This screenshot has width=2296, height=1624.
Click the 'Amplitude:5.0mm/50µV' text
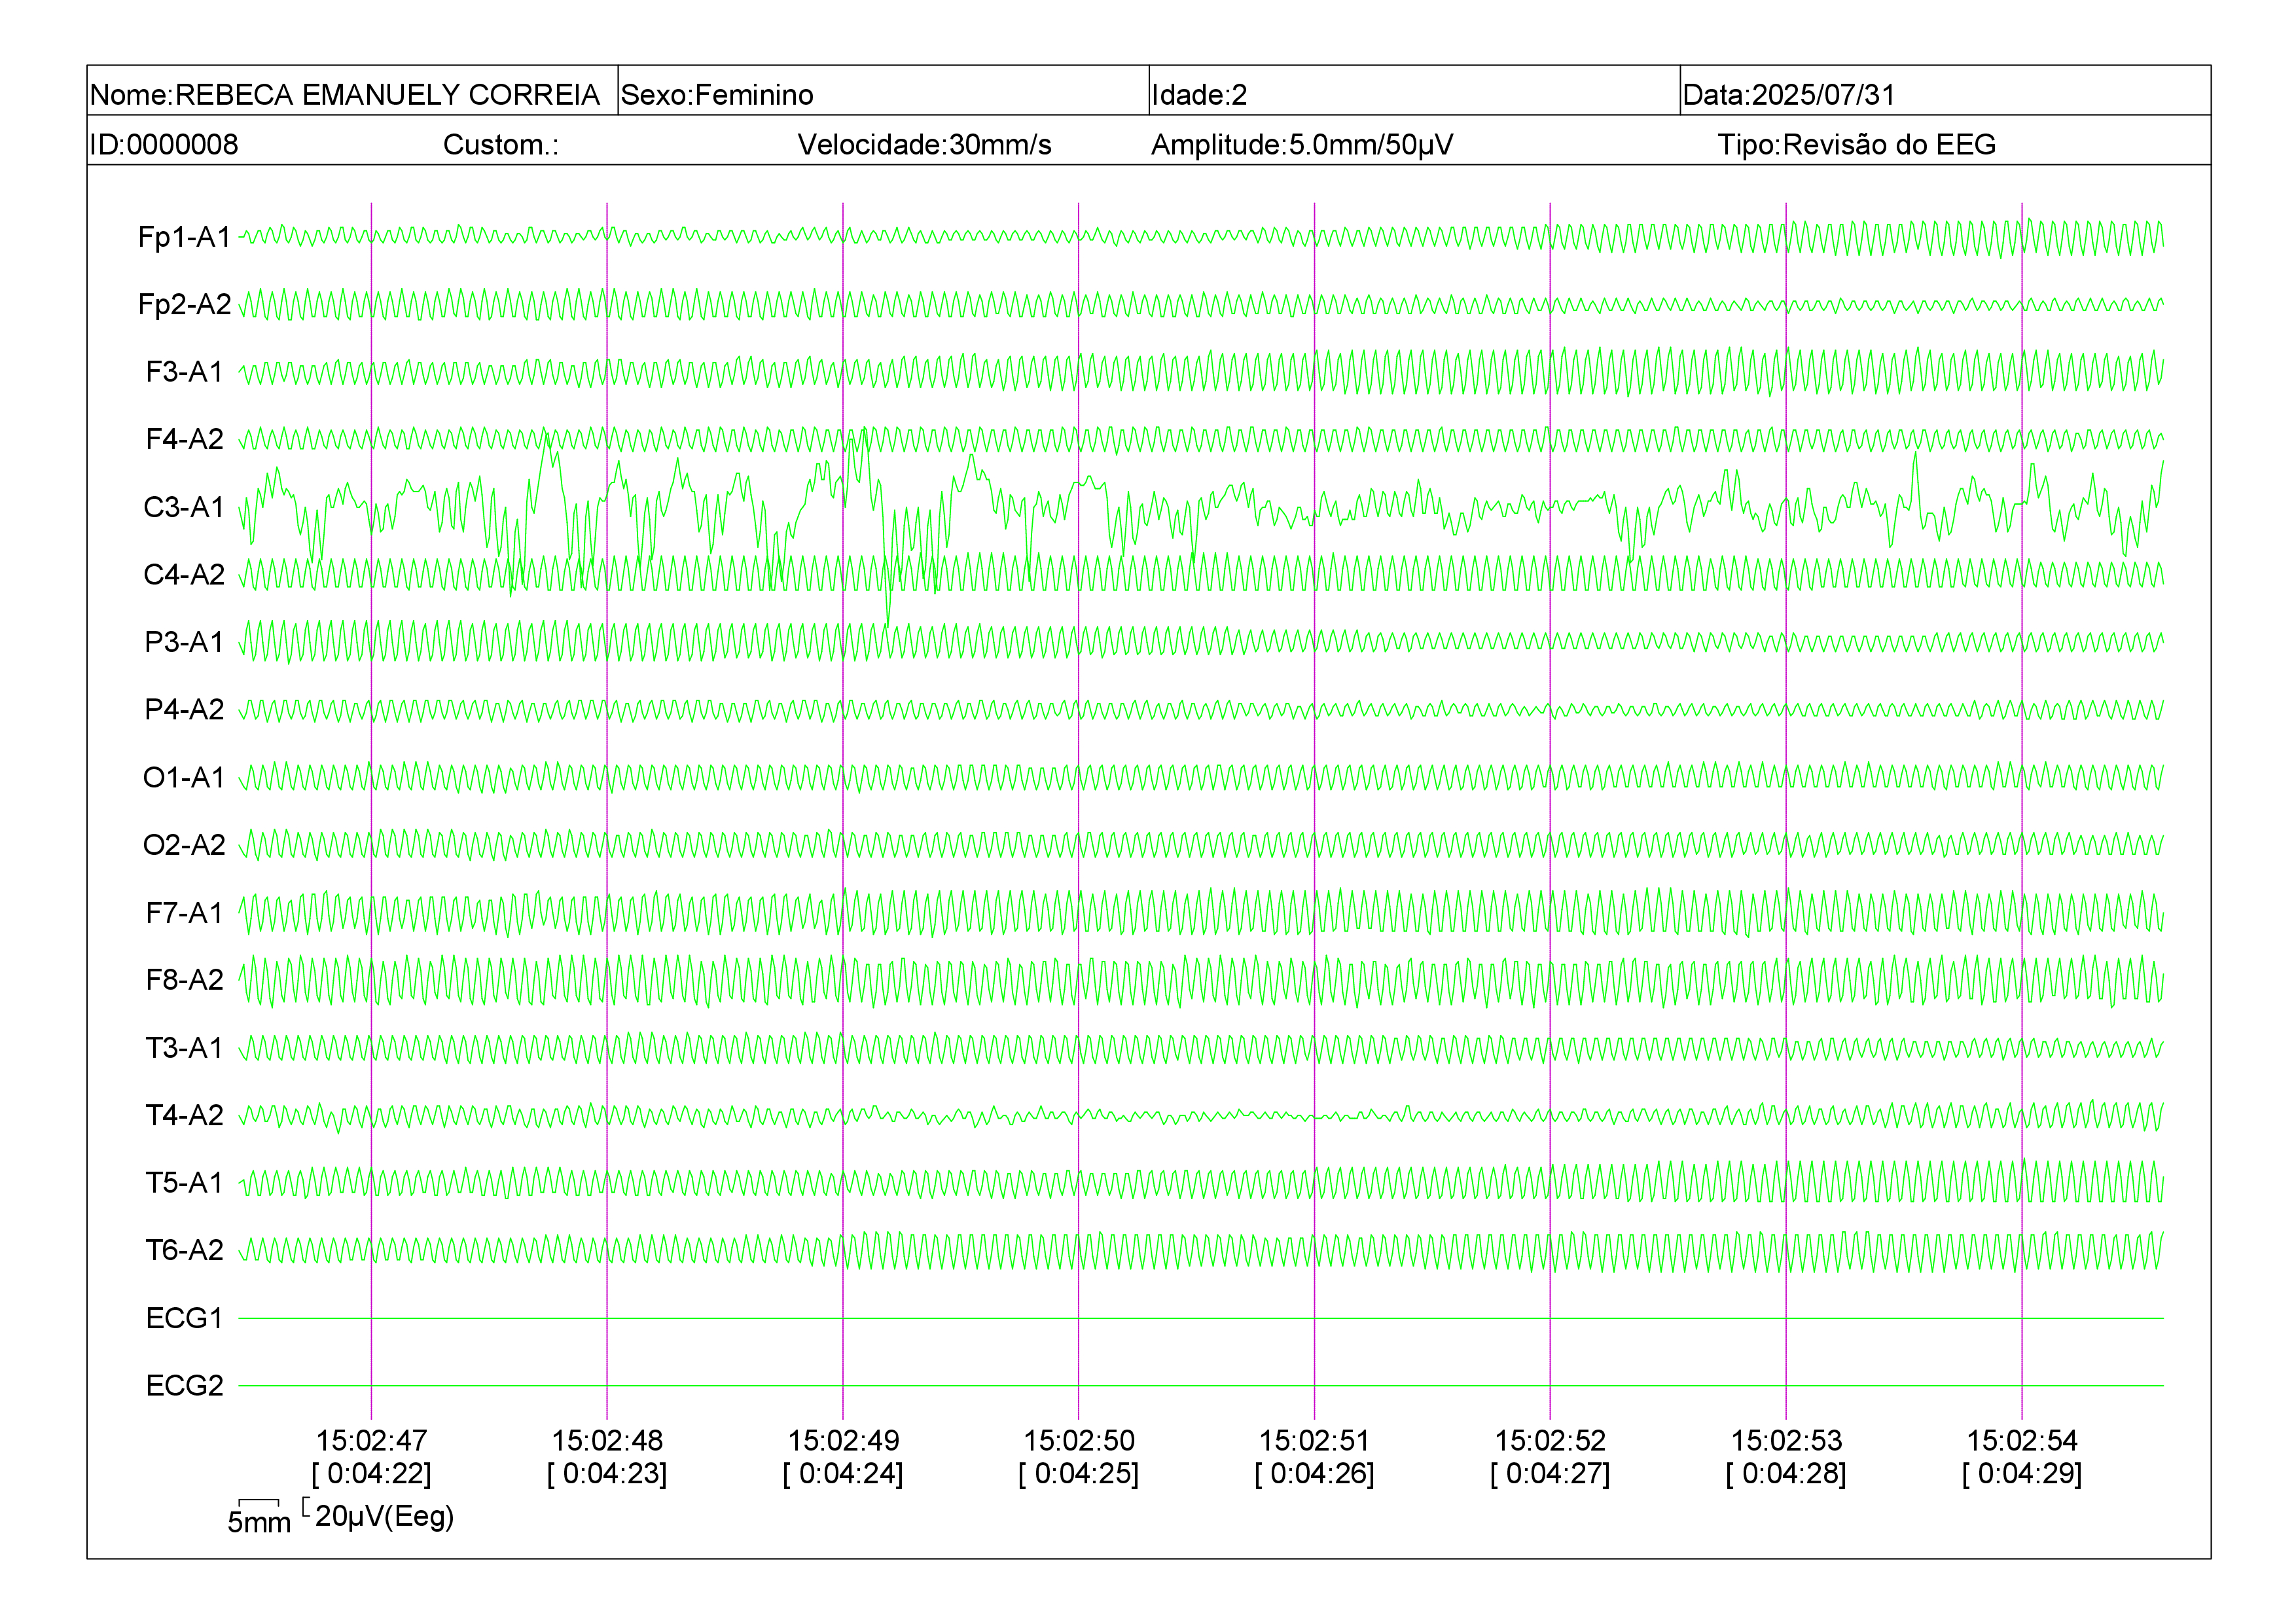click(x=1302, y=145)
